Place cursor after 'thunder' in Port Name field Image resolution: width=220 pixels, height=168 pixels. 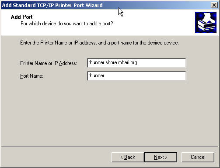(105, 75)
